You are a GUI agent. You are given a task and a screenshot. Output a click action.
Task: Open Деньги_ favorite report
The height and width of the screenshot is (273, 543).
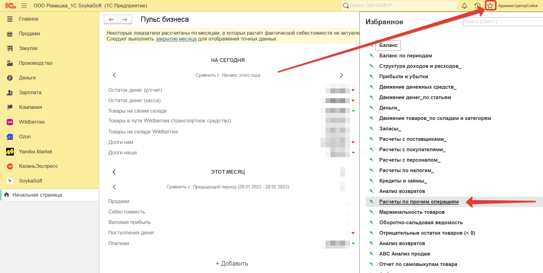click(389, 108)
